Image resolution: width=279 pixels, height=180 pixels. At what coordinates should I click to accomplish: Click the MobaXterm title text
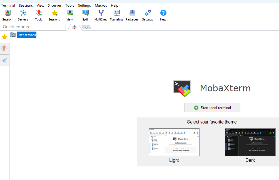(x=225, y=88)
